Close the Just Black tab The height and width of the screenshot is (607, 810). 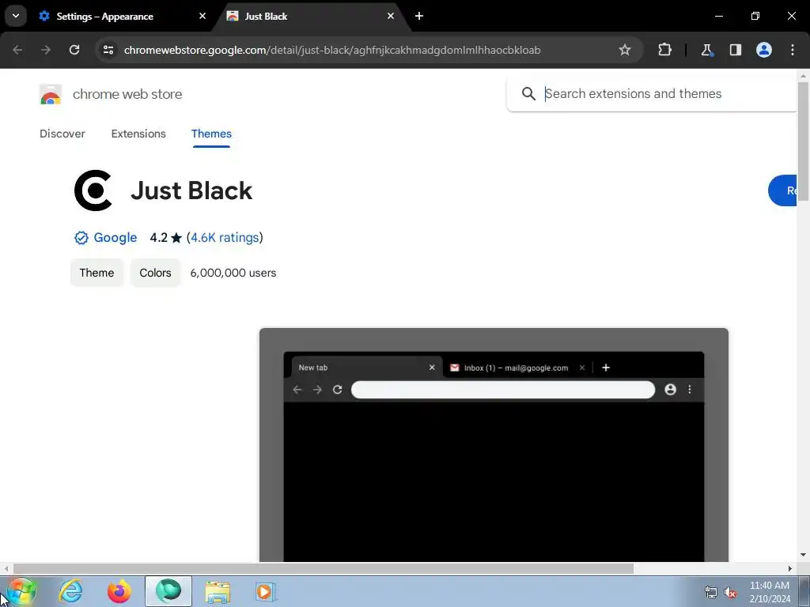391,16
